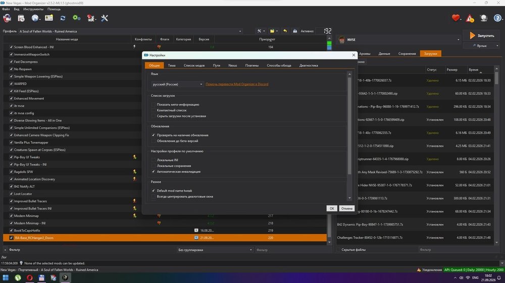Viewport: 505px width, 283px height.
Task: Open the settings wrench-and-screwdriver toolbar icon
Action: [105, 18]
